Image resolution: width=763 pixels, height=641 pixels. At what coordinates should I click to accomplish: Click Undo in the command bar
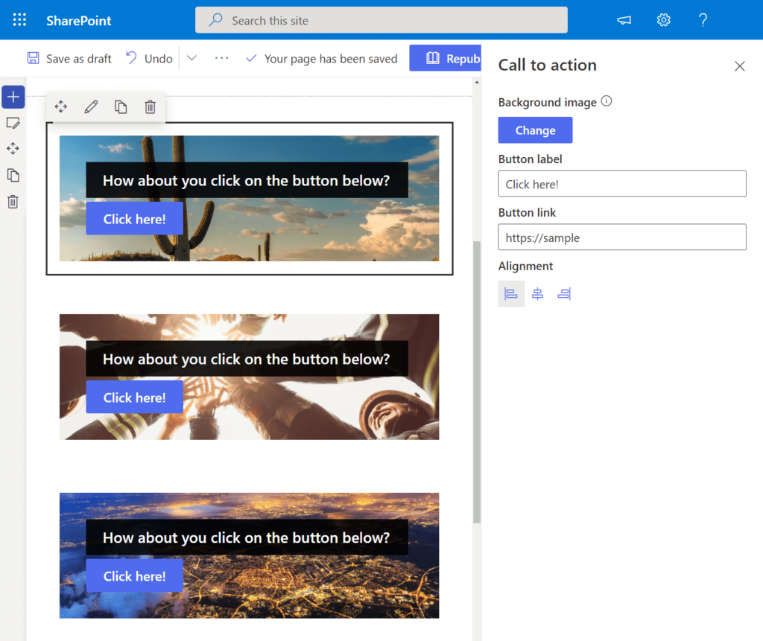coord(149,58)
